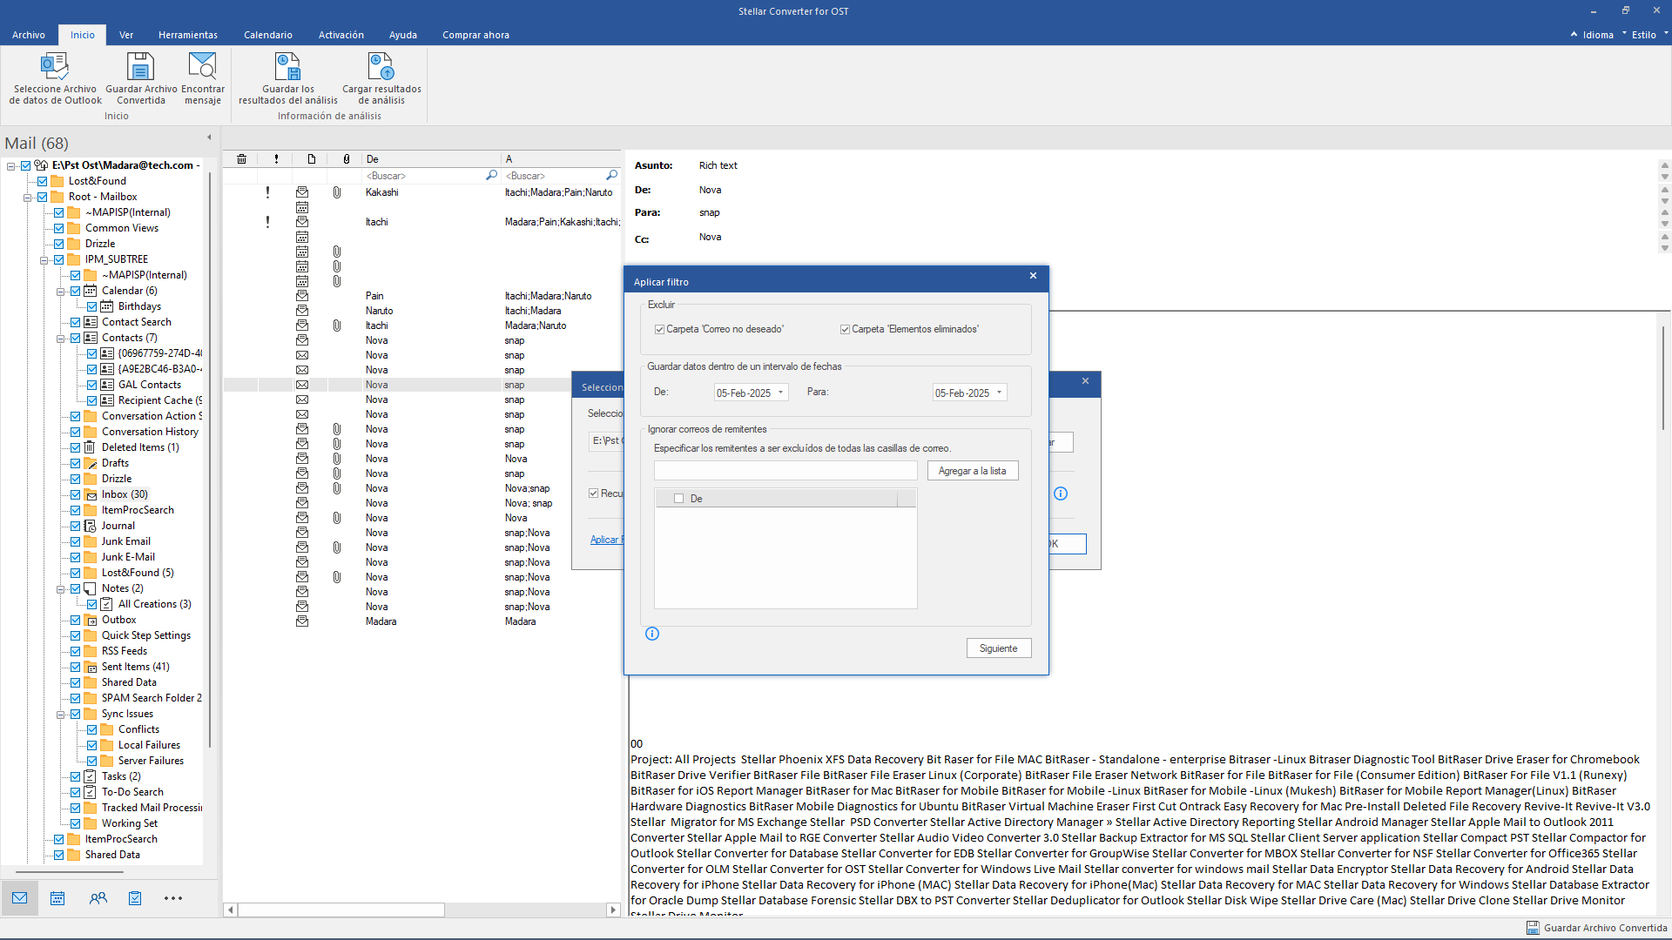This screenshot has width=1672, height=940.
Task: Switch to Mail view in bottom bar
Action: click(19, 898)
